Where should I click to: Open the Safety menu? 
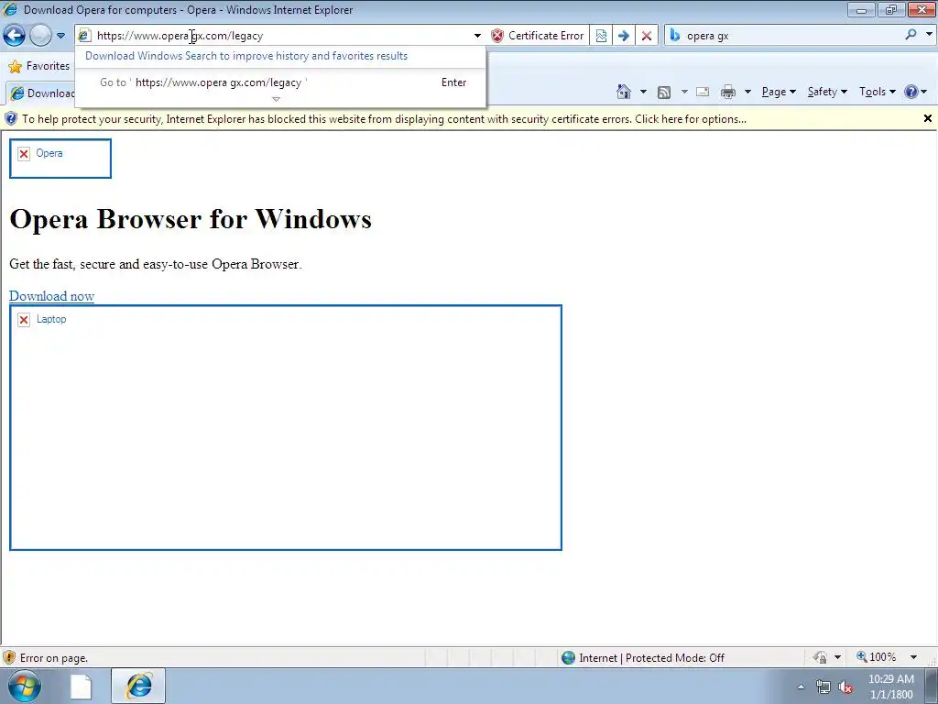pos(827,92)
